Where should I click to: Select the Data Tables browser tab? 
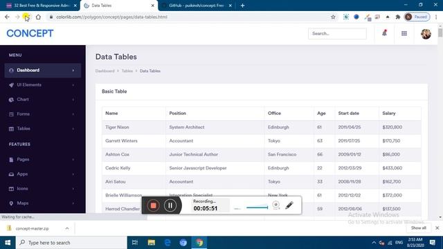tap(119, 6)
